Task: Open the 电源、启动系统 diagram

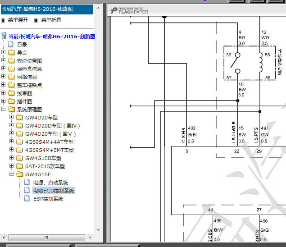Action: click(x=51, y=183)
